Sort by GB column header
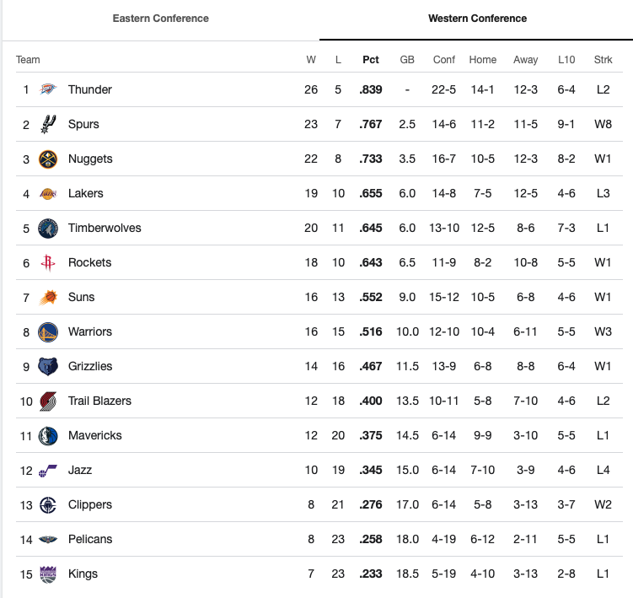633x598 pixels. [407, 60]
